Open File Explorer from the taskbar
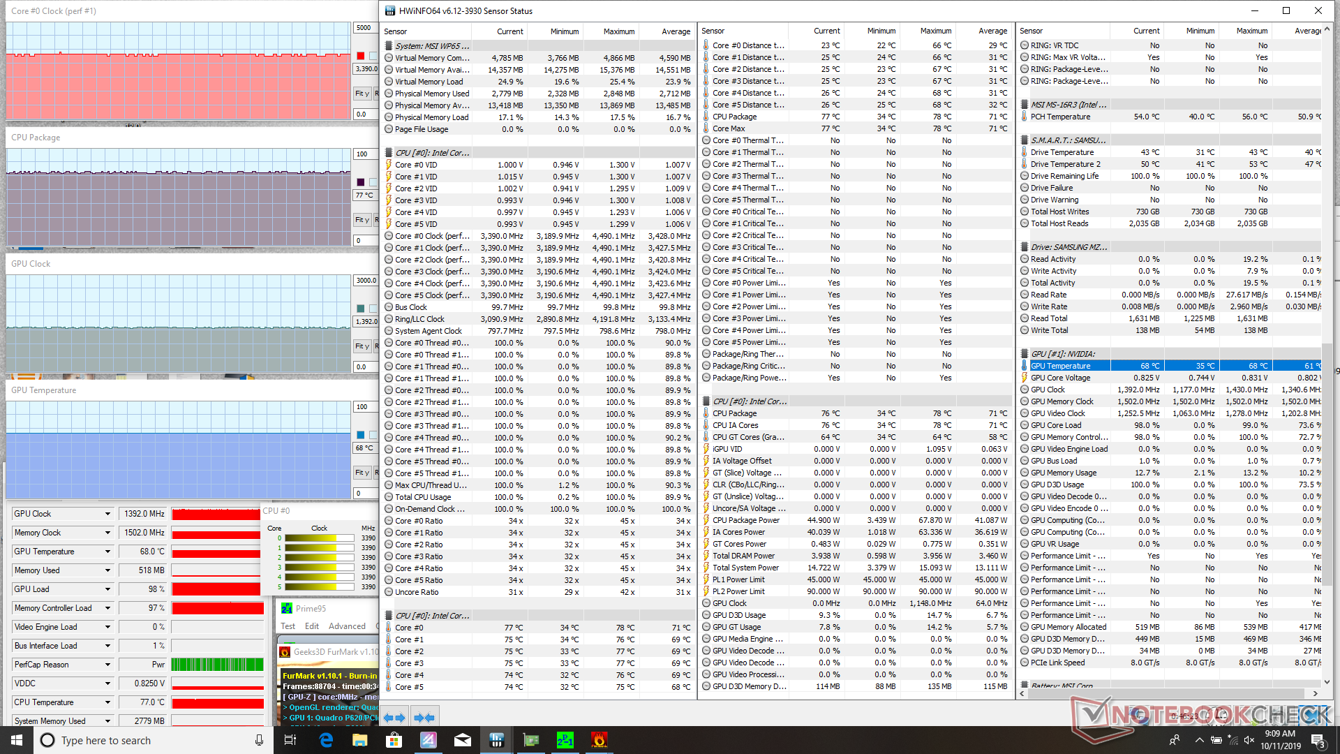 360,740
